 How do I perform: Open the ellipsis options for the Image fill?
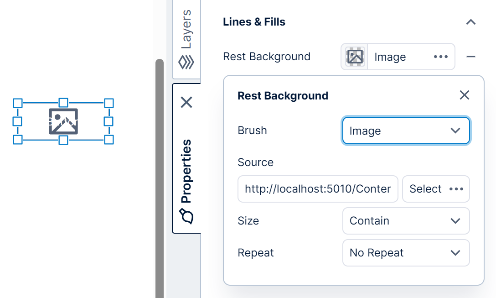[440, 57]
